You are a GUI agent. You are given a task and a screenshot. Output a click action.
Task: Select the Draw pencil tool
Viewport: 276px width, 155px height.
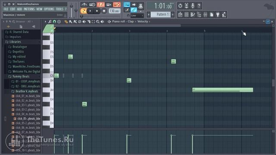(x=66, y=22)
